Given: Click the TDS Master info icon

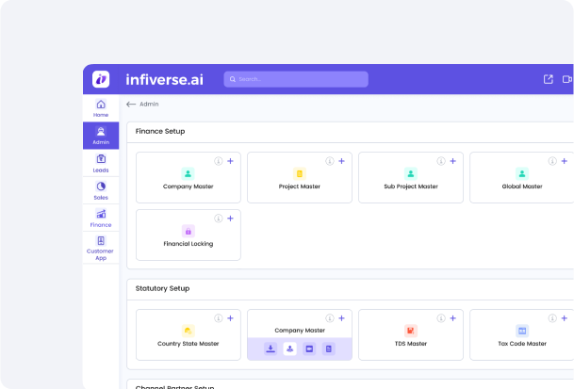Looking at the screenshot, I should tap(441, 318).
